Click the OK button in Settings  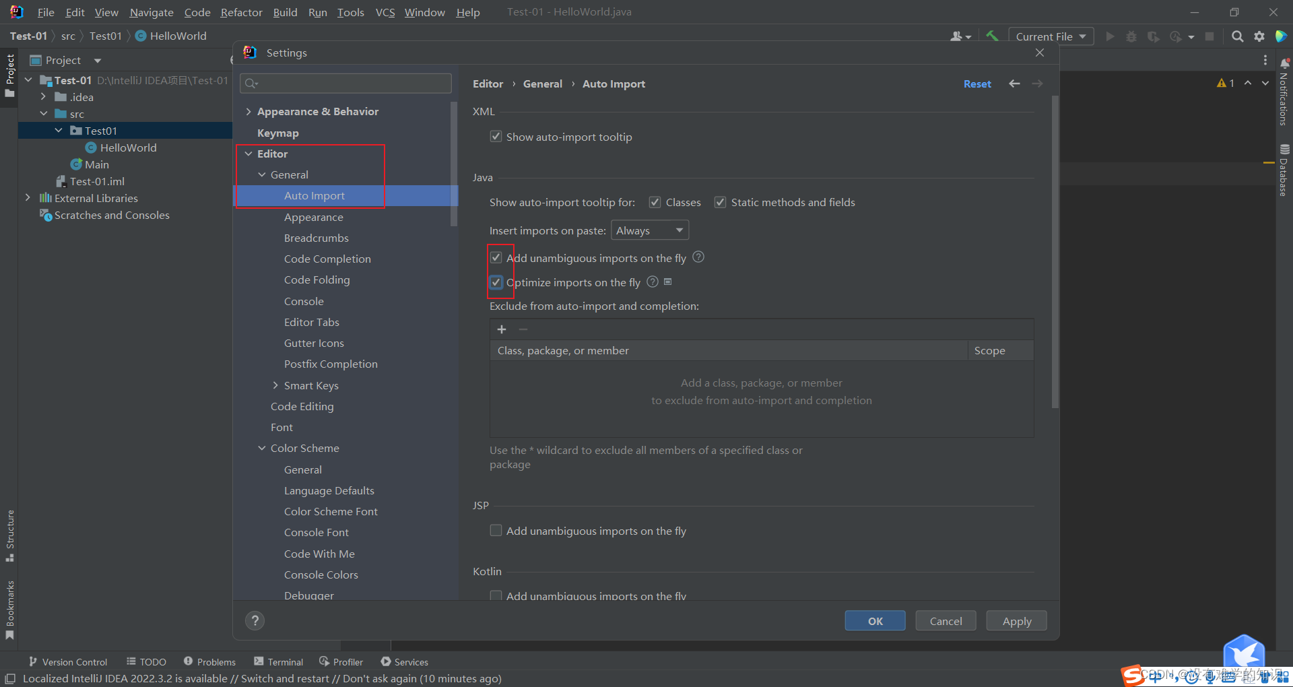pyautogui.click(x=875, y=620)
